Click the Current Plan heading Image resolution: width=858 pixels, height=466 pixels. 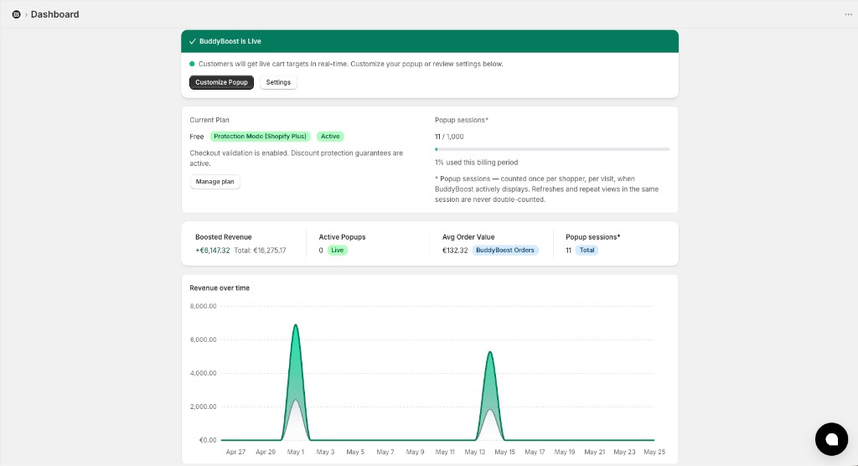coord(209,120)
